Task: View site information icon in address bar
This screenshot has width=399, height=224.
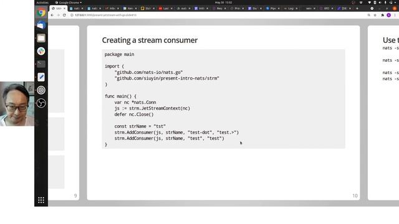Action: 72,15
